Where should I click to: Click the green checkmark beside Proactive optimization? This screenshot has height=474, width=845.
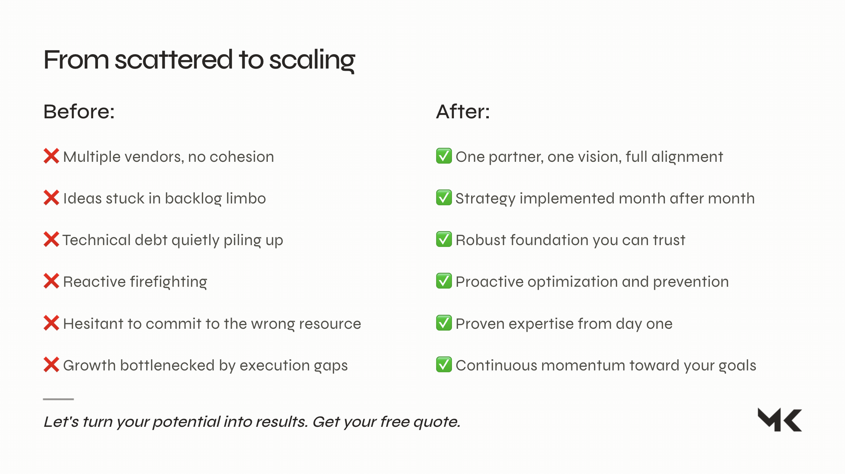coord(444,281)
